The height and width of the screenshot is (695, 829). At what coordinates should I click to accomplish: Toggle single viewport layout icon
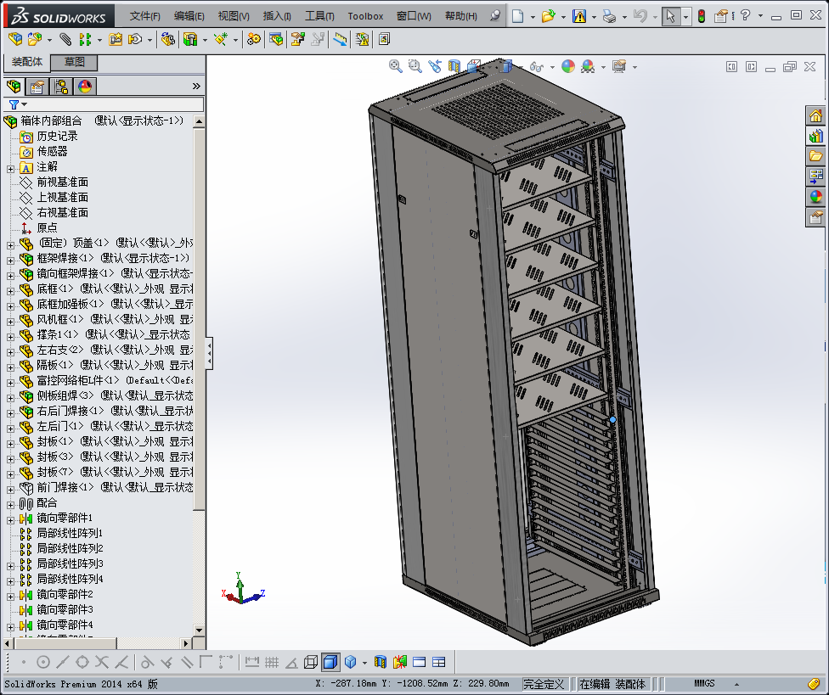click(x=420, y=662)
